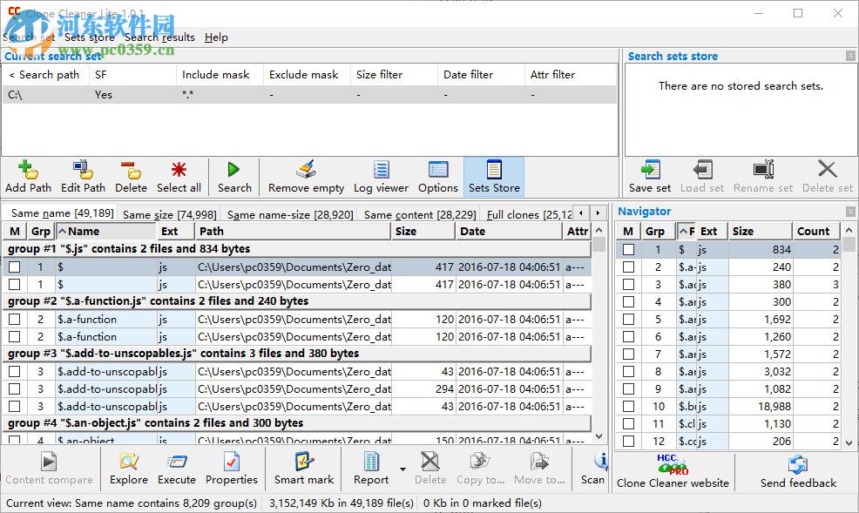Screen dimensions: 859x513
Task: Start a search with the Search icon
Action: tap(234, 175)
